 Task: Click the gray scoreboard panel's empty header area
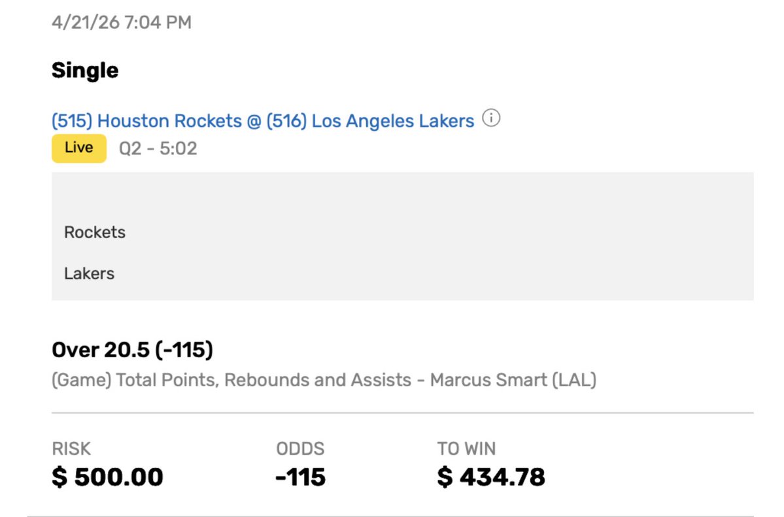[402, 193]
